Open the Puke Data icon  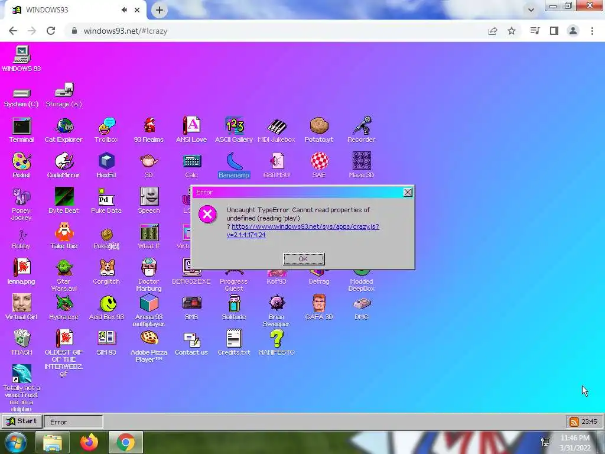pyautogui.click(x=106, y=197)
